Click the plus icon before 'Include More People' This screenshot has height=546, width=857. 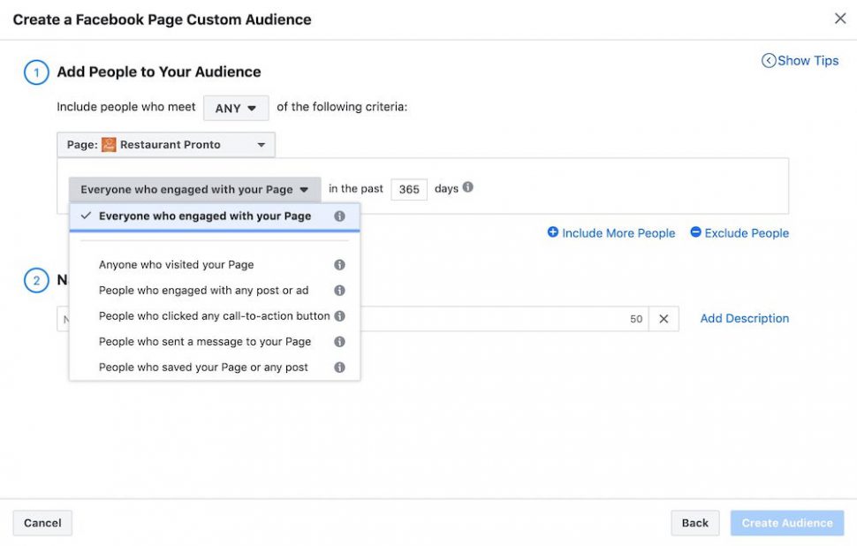(552, 232)
